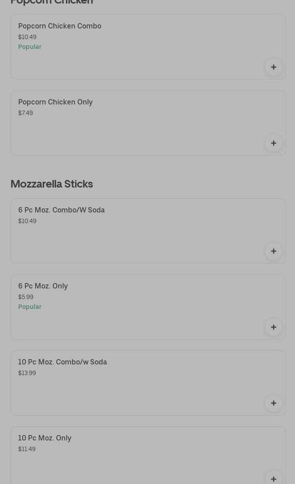Open the 10 Pc Moz. Combo/w Soda title
Image resolution: width=295 pixels, height=484 pixels.
point(63,362)
